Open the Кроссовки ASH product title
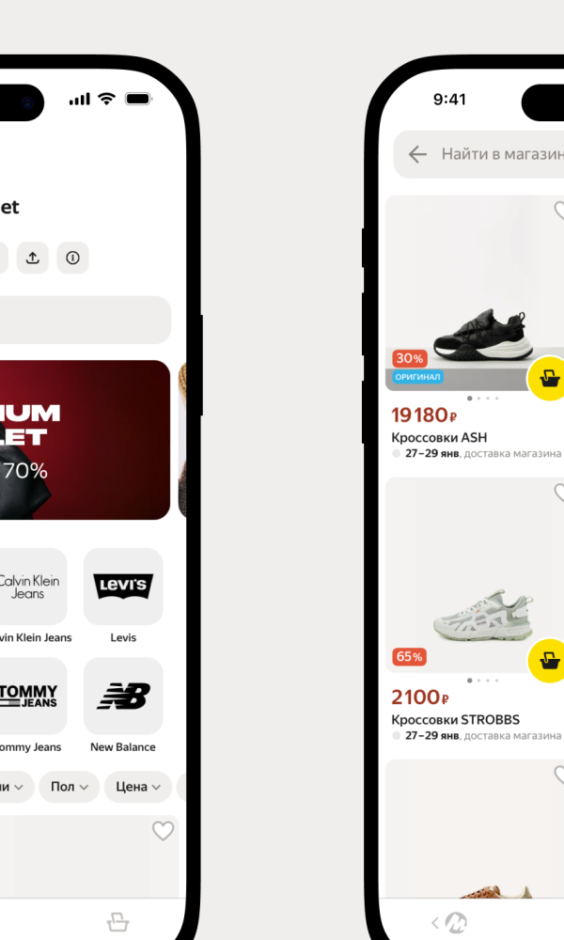The image size is (564, 940). [439, 438]
